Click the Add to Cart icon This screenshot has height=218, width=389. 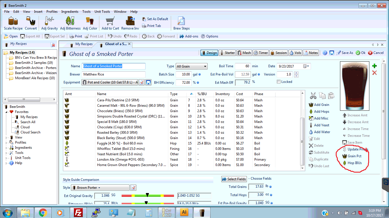coord(110,23)
